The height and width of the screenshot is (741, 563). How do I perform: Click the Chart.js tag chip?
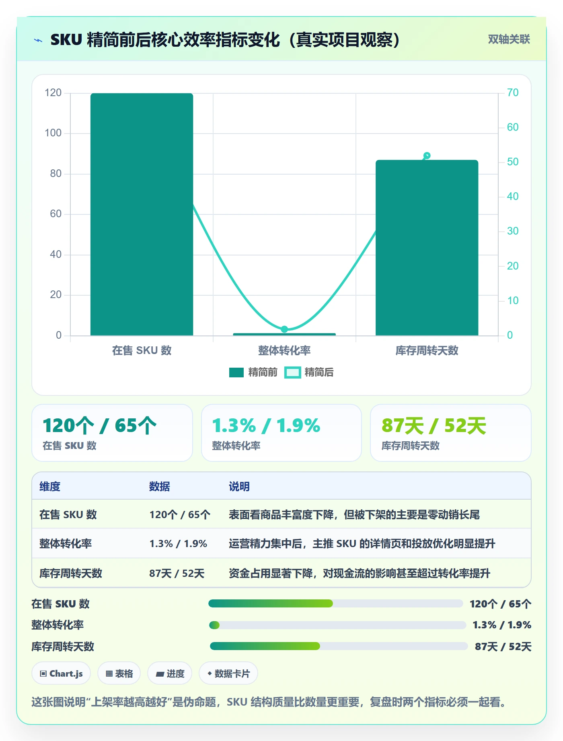[x=61, y=673]
